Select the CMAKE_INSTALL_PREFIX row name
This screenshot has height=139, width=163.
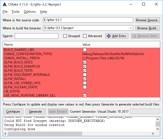22,58
